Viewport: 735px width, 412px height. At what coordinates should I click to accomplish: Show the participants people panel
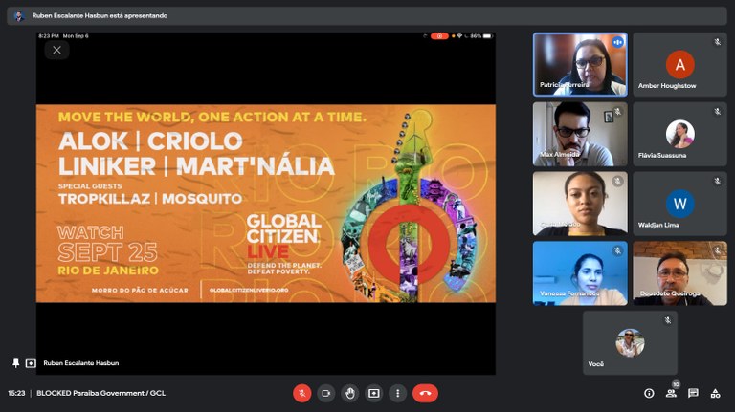tap(672, 393)
